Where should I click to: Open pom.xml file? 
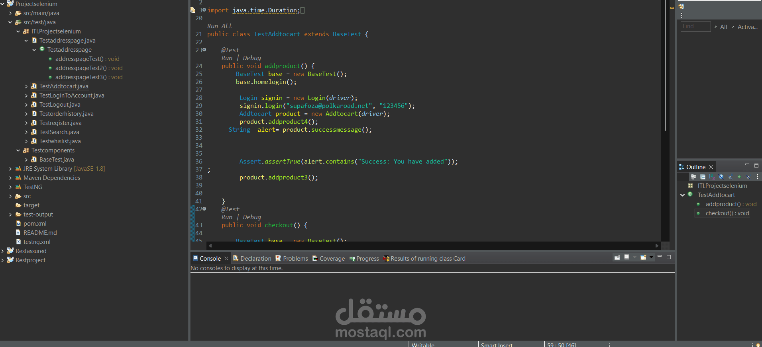[35, 224]
